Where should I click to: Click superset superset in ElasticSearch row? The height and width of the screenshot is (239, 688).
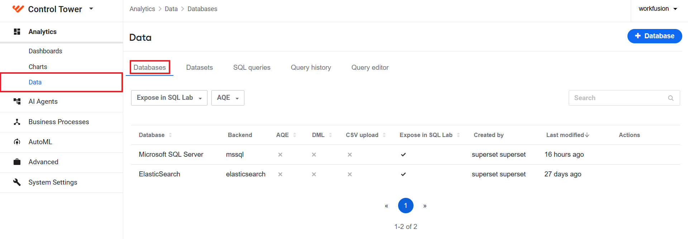[499, 174]
